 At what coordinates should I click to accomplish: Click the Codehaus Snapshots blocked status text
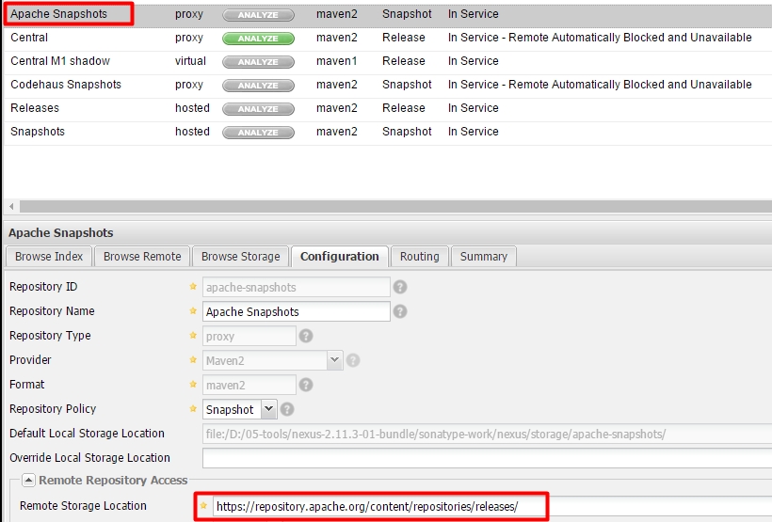tap(600, 85)
